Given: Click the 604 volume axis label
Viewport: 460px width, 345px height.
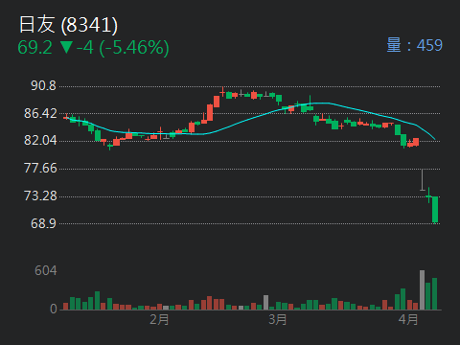Looking at the screenshot, I should pos(46,271).
